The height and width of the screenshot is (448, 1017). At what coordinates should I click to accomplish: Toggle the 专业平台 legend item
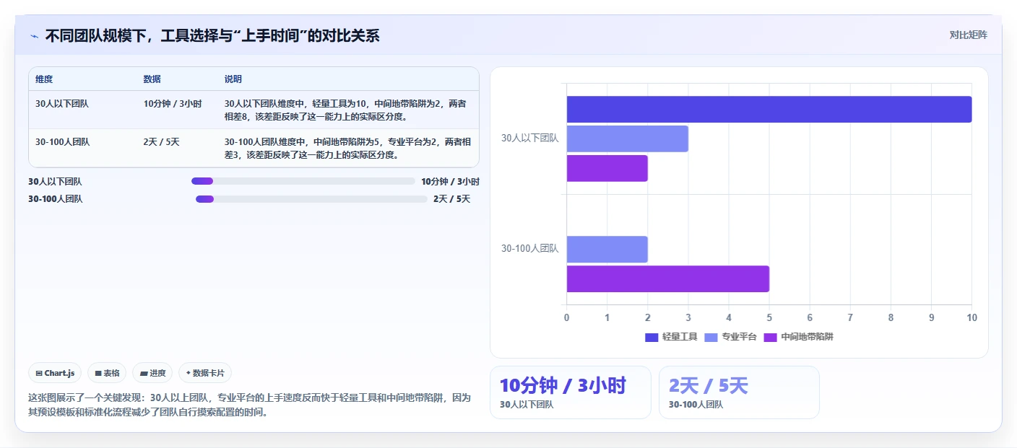pos(730,337)
